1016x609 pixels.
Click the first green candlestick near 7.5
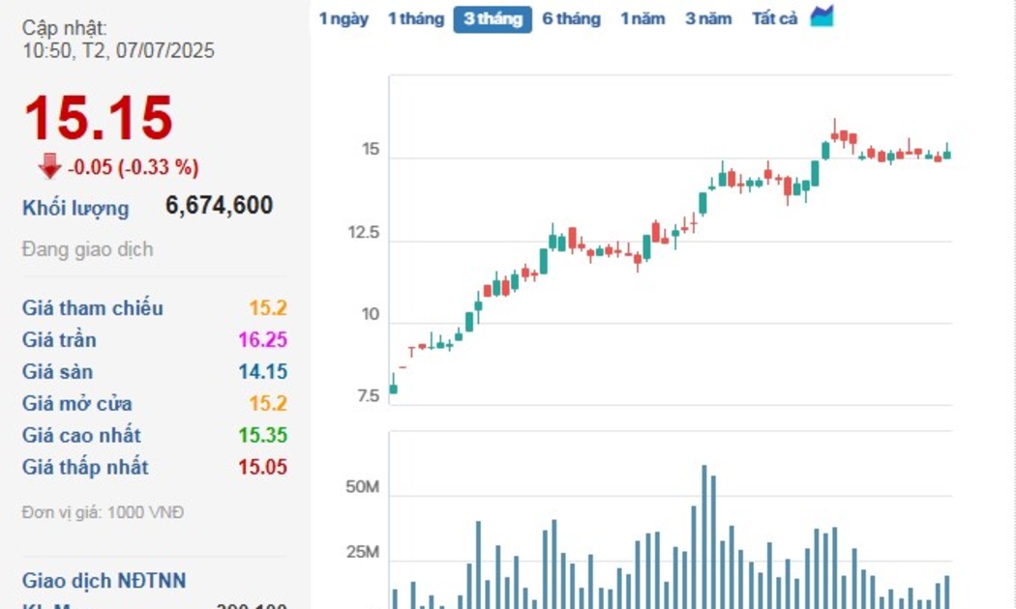pos(393,388)
